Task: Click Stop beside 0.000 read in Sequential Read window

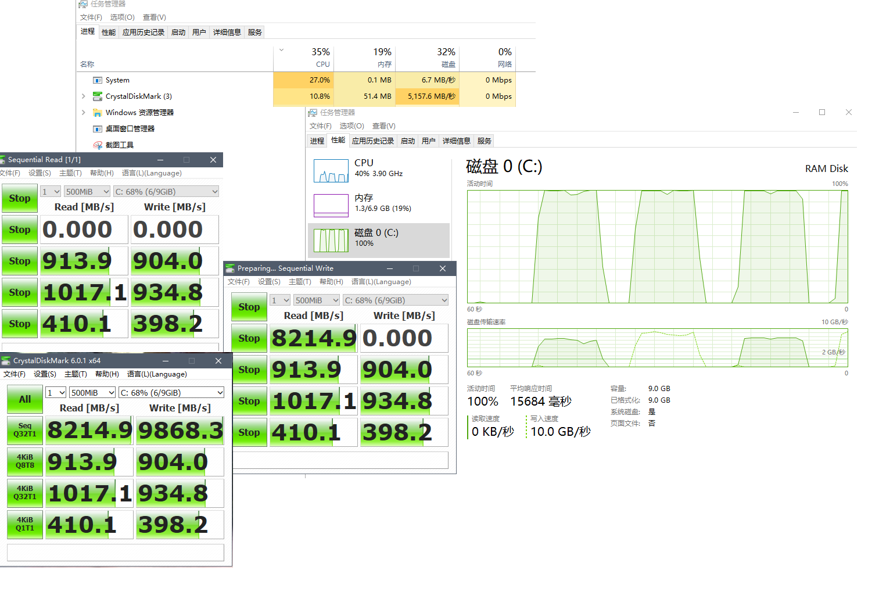Action: coord(20,230)
